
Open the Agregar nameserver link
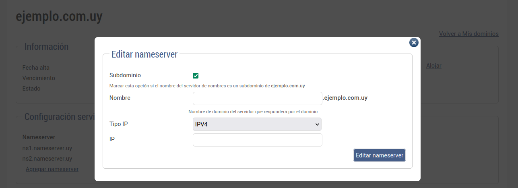52,169
